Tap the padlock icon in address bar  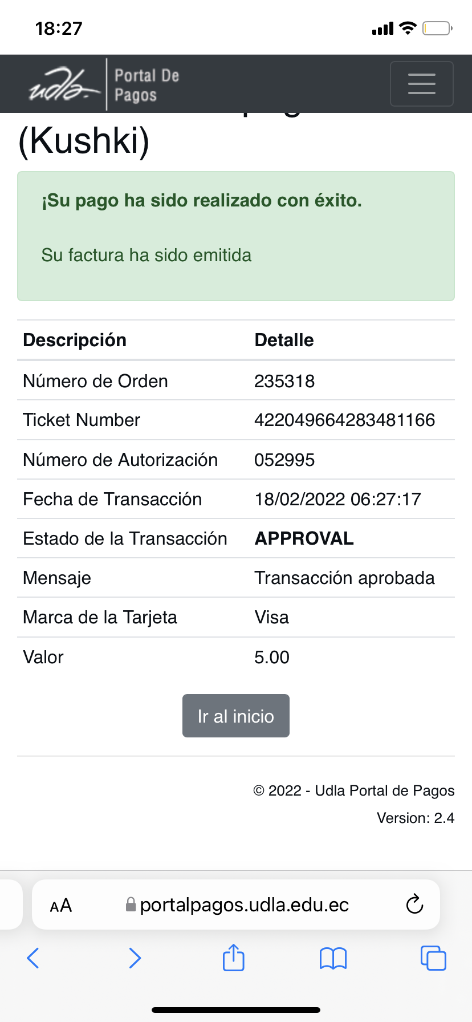click(131, 905)
